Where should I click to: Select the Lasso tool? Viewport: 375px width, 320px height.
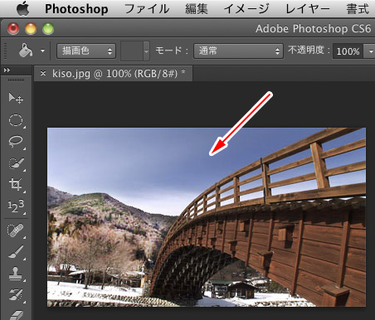(x=16, y=142)
